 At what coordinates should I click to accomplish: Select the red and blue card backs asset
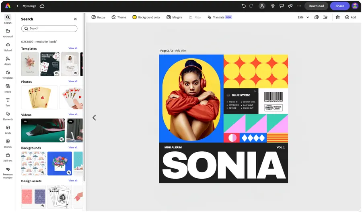click(33, 197)
